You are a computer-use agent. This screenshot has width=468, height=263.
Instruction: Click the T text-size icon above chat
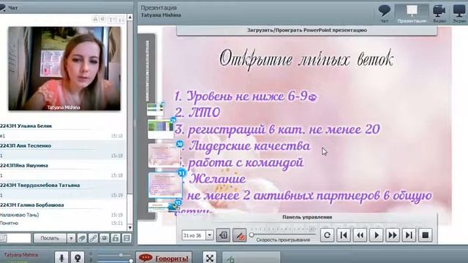pyautogui.click(x=111, y=20)
